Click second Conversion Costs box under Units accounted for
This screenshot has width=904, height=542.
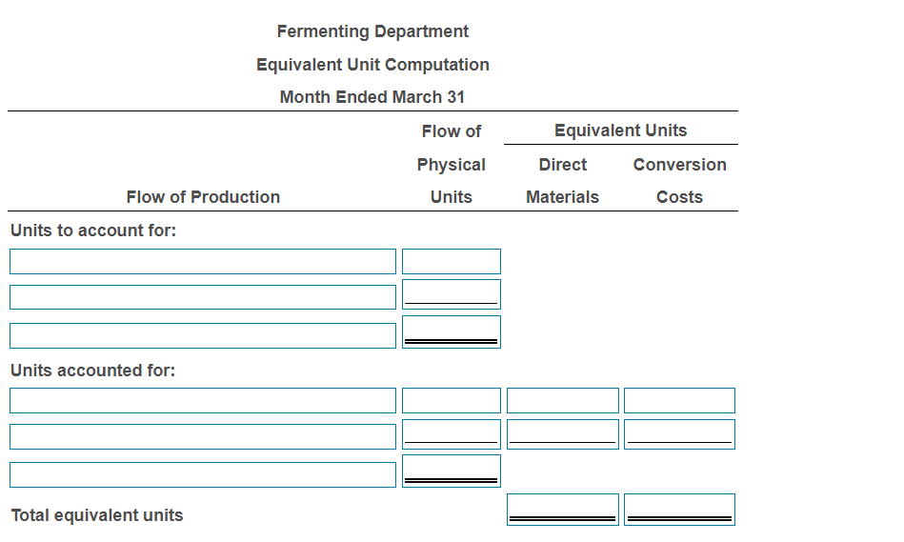click(680, 434)
